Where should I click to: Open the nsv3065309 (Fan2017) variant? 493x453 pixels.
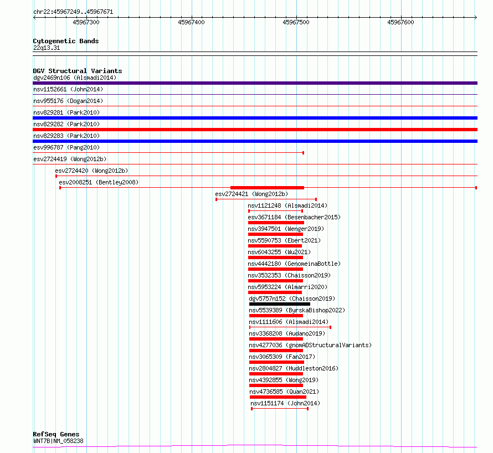point(282,357)
